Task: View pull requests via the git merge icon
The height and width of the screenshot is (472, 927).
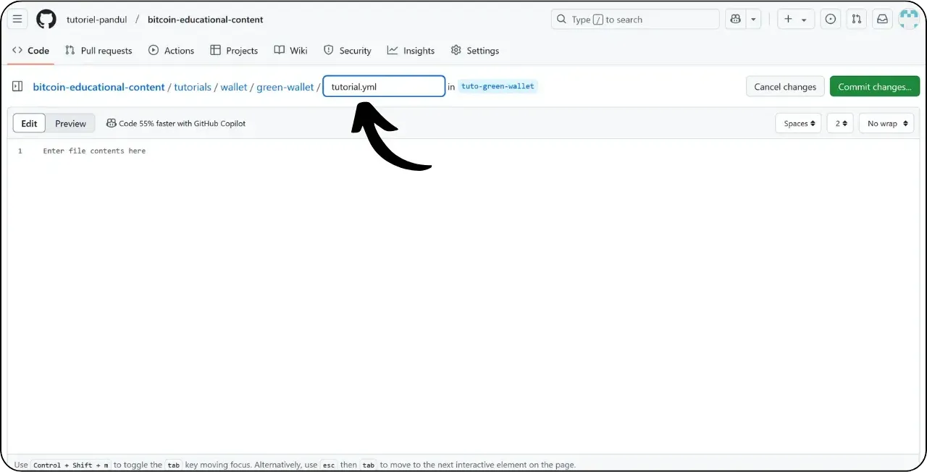Action: pyautogui.click(x=856, y=19)
